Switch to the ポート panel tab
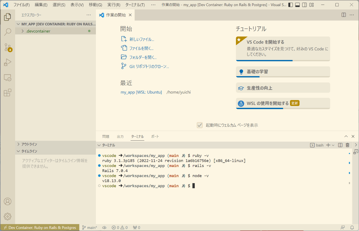 tap(155, 136)
